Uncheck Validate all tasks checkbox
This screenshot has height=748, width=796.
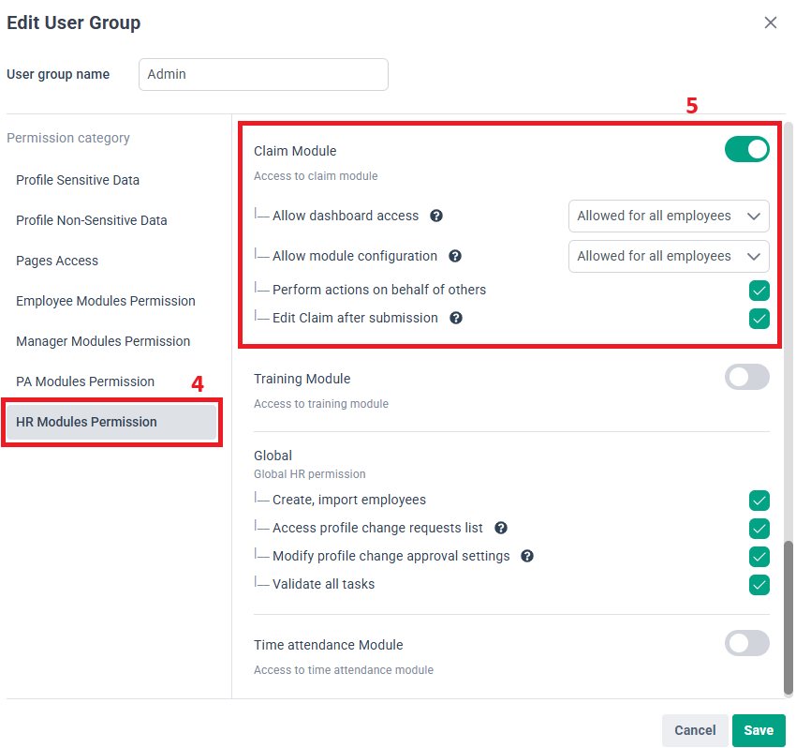(x=759, y=585)
